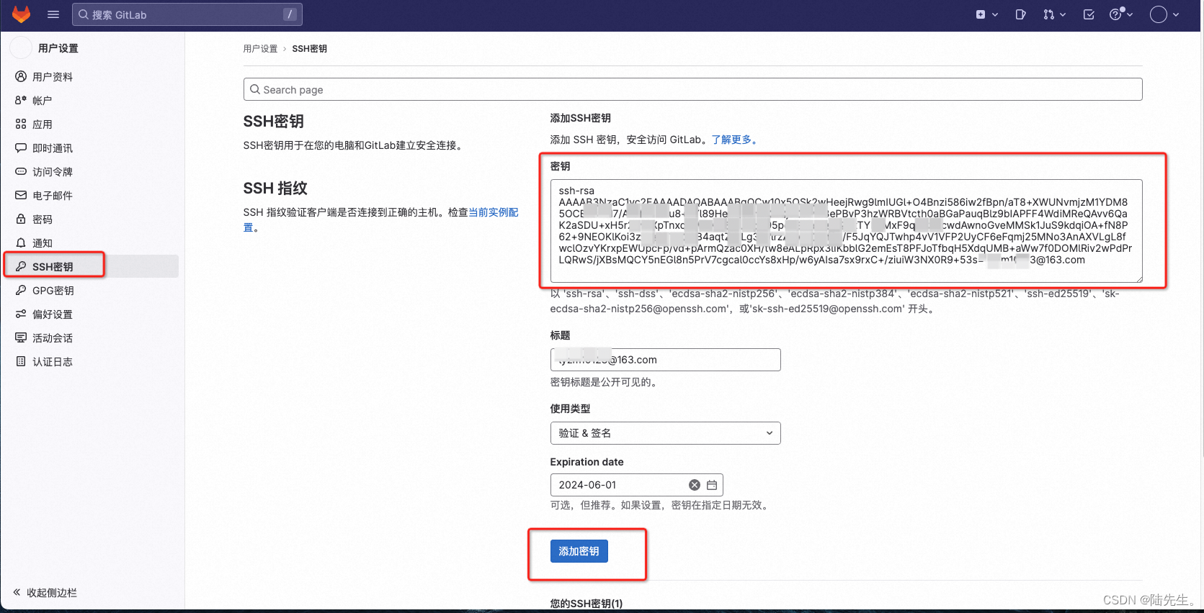Click the search magnifier icon in Search page
The width and height of the screenshot is (1204, 613).
coord(255,89)
